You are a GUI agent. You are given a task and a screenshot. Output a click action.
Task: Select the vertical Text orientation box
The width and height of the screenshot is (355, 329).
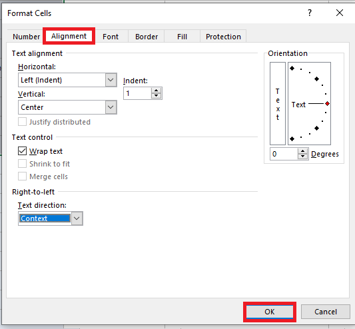(278, 103)
